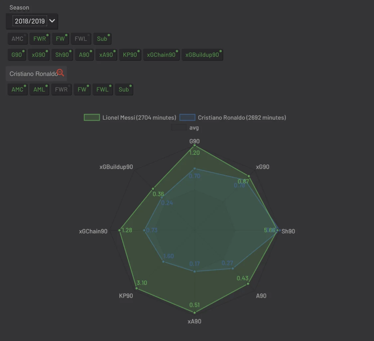
Task: Click Messi's xA90 data point 0.51
Action: 194,313
